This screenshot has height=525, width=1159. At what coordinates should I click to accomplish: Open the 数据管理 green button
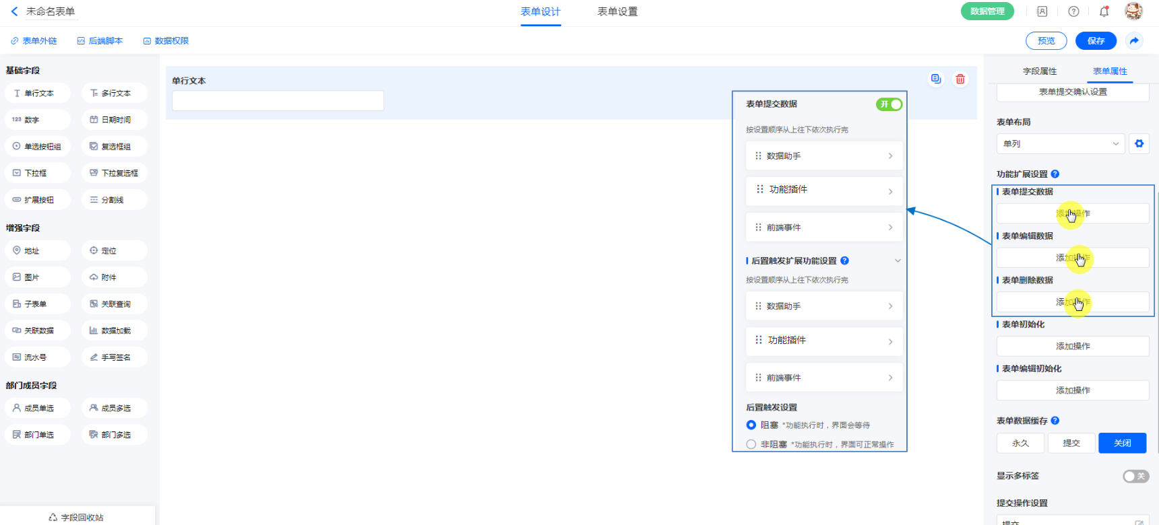[987, 11]
